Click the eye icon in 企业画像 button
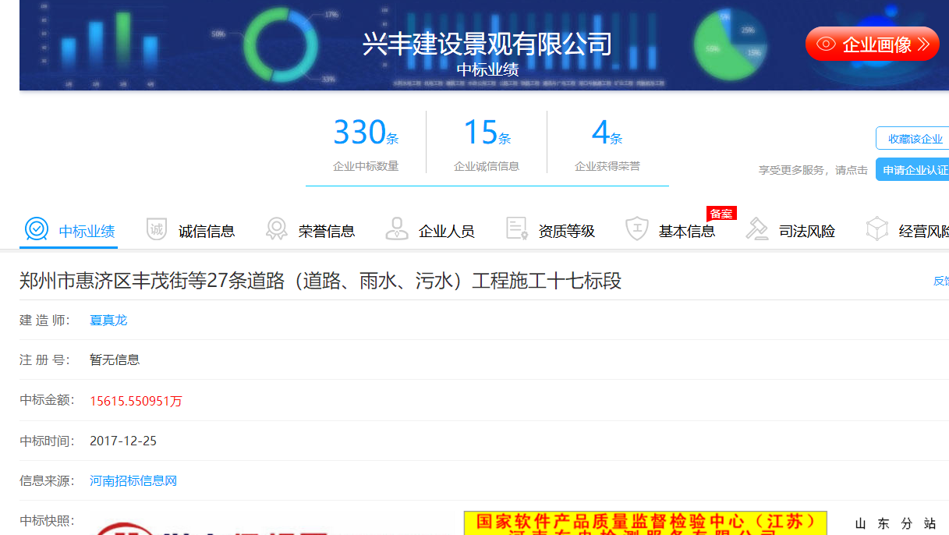This screenshot has height=535, width=949. pyautogui.click(x=826, y=44)
